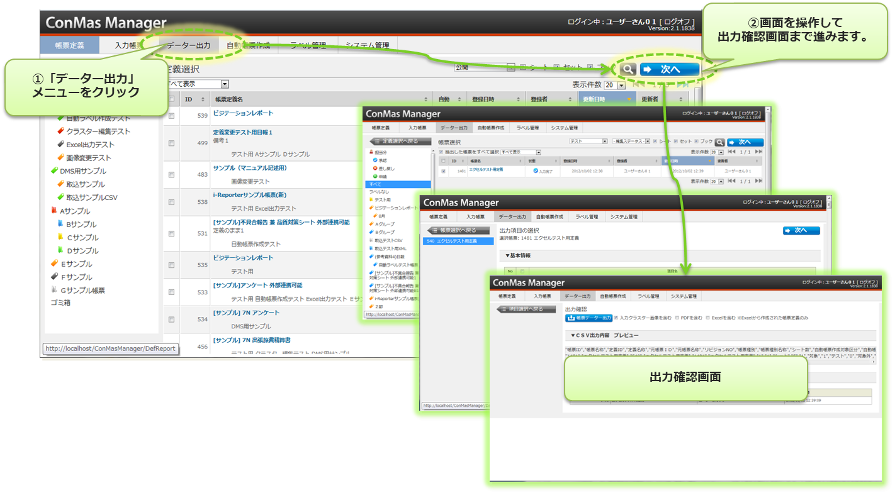Screen dimensions: 895x495
Task: Click the 帳票選択へ戻る back arrow button
Action: [458, 230]
